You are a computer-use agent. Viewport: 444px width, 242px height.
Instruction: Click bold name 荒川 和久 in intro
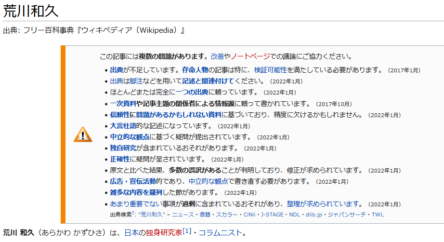point(18,233)
